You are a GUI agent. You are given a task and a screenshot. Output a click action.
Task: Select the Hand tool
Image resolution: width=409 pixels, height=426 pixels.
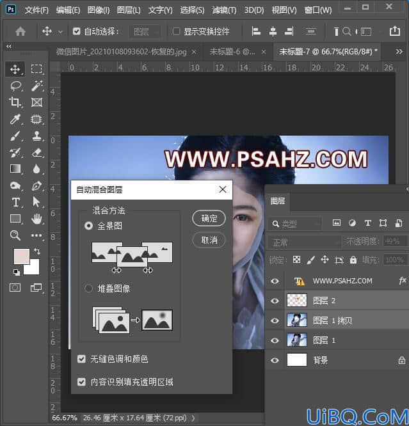pos(36,219)
